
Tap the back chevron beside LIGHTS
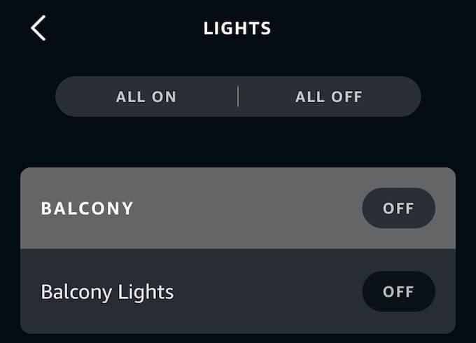coord(38,29)
